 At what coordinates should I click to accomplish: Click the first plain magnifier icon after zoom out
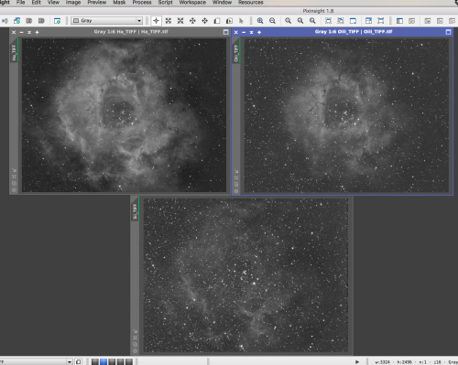288,21
